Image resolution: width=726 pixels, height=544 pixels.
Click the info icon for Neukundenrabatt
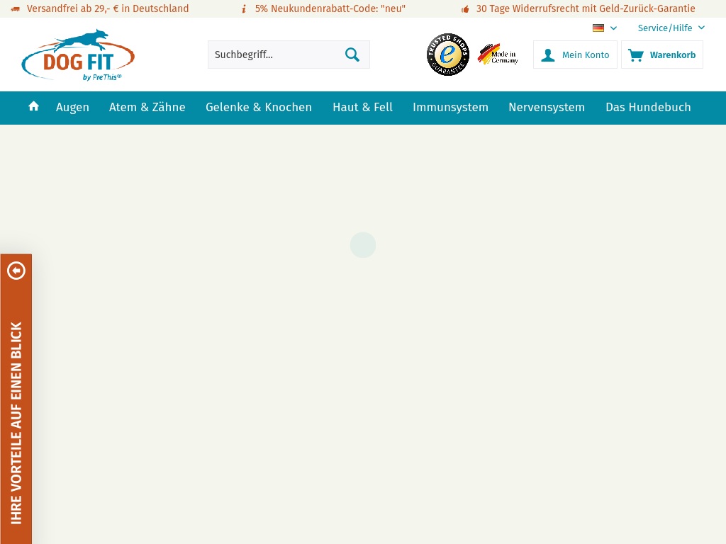[244, 9]
